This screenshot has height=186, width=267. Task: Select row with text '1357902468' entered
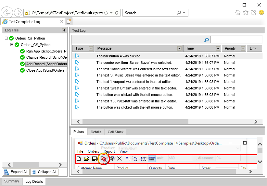pyautogui.click(x=167, y=101)
